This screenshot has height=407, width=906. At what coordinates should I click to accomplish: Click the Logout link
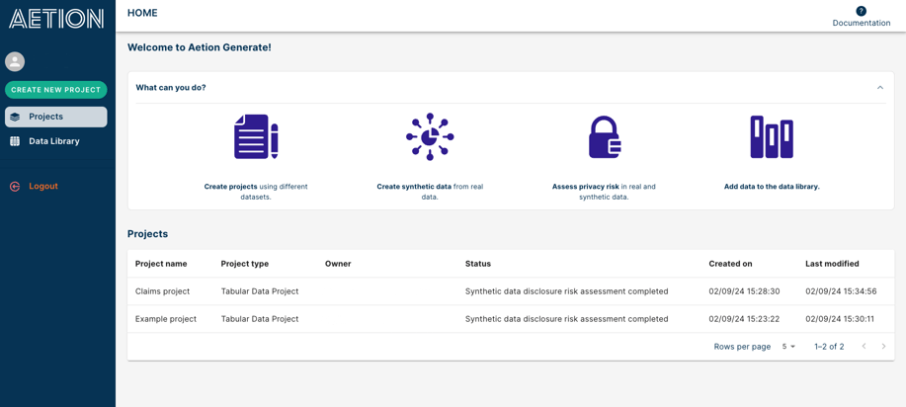[x=43, y=186]
